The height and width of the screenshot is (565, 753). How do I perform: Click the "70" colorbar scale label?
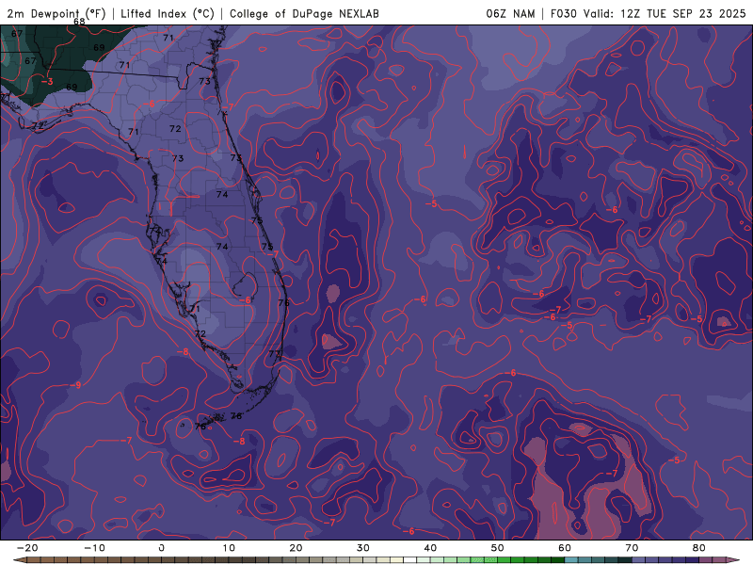[632, 548]
